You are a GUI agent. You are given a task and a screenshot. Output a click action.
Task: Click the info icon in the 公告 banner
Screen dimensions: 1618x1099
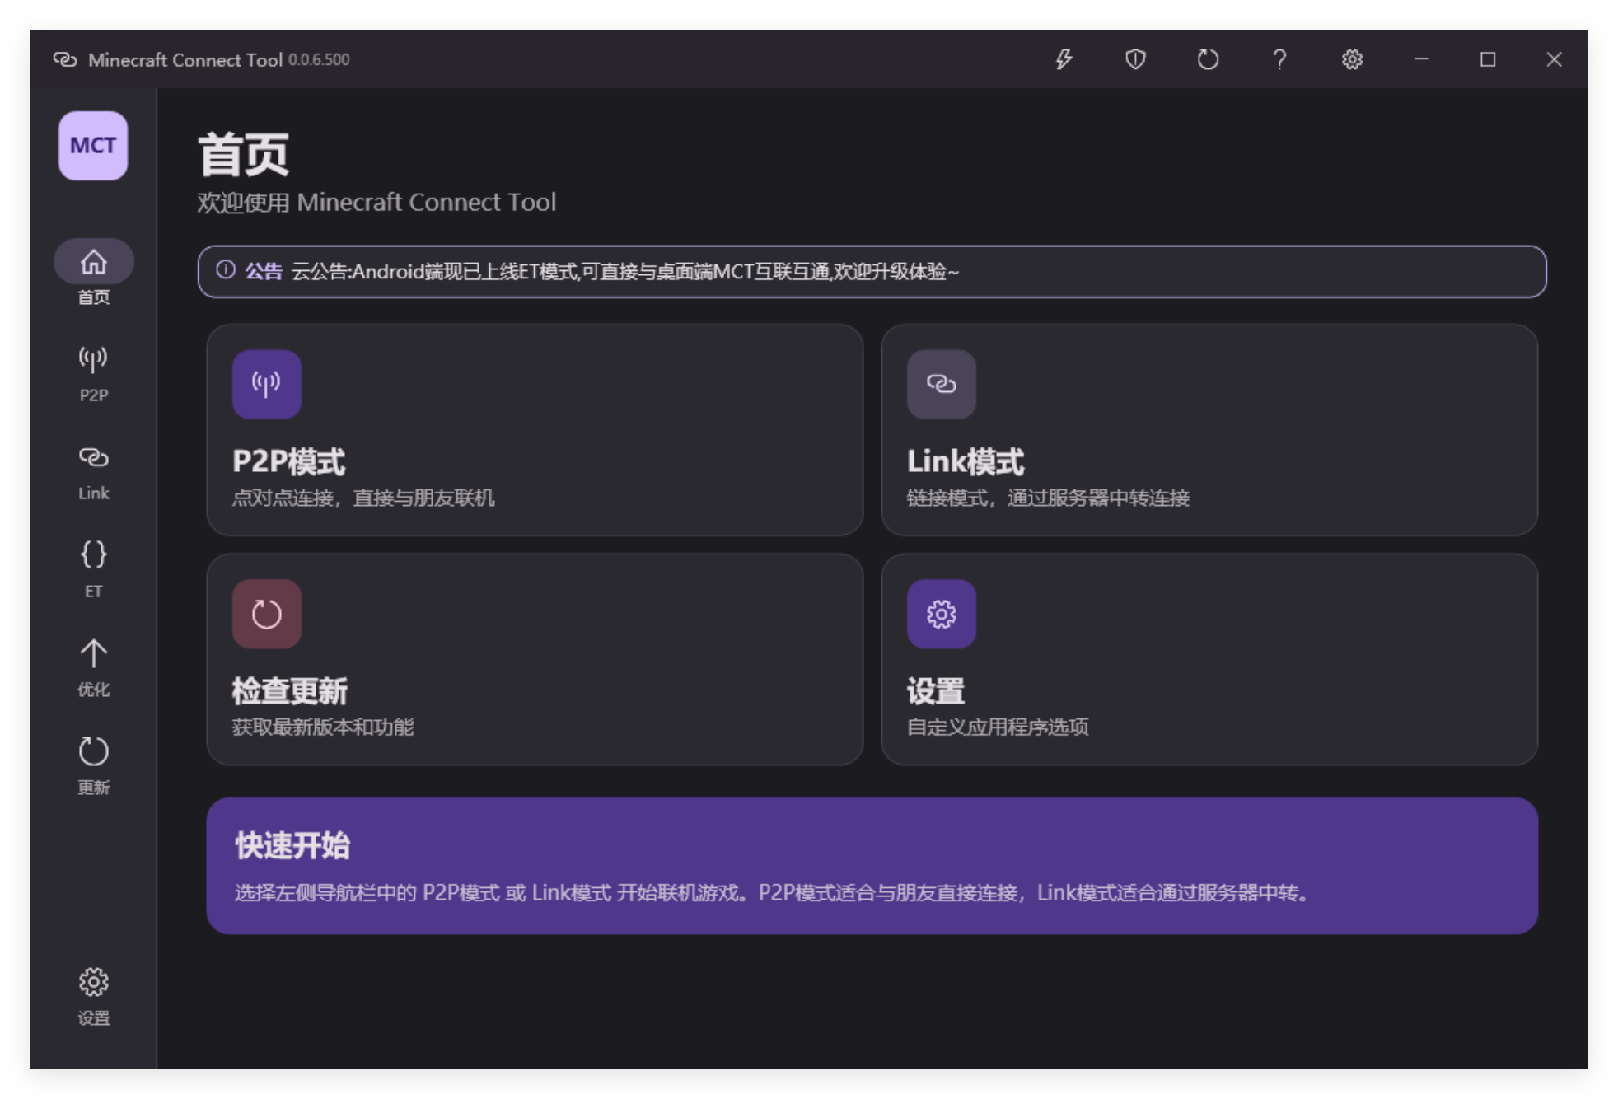226,270
